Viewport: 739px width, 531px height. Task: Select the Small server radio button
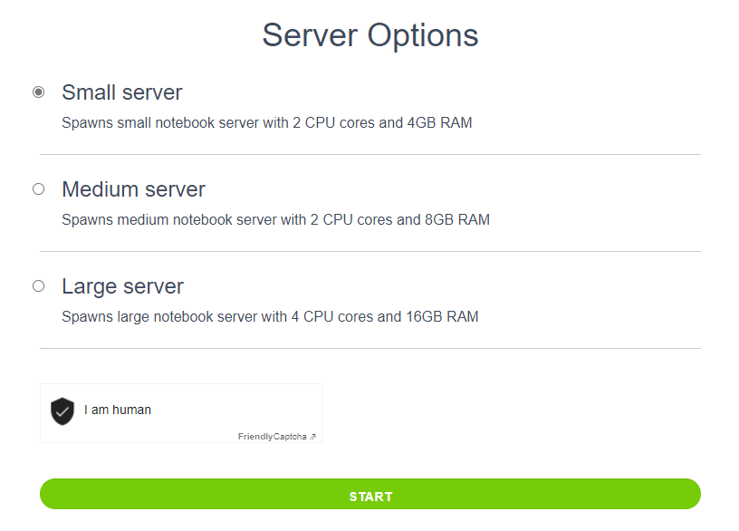[x=38, y=92]
